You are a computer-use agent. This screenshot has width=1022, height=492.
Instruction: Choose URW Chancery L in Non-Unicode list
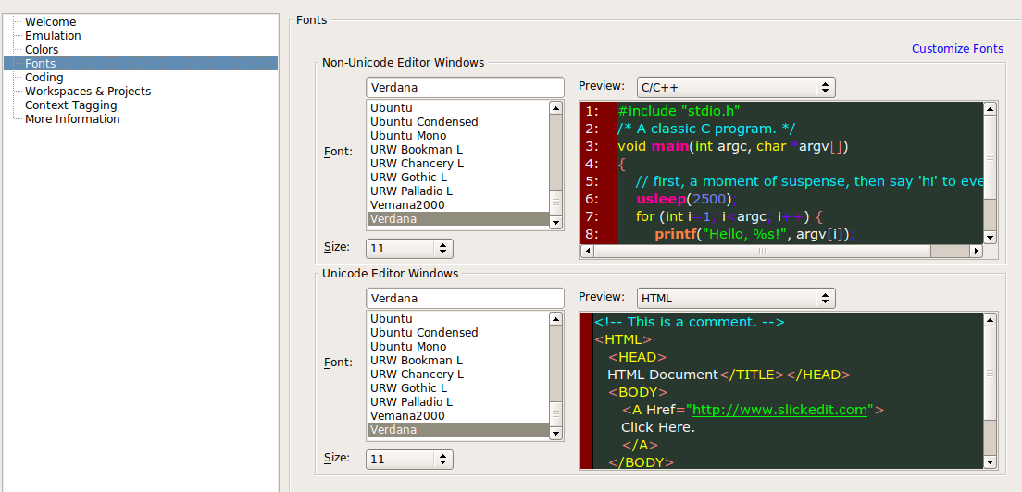pyautogui.click(x=458, y=164)
